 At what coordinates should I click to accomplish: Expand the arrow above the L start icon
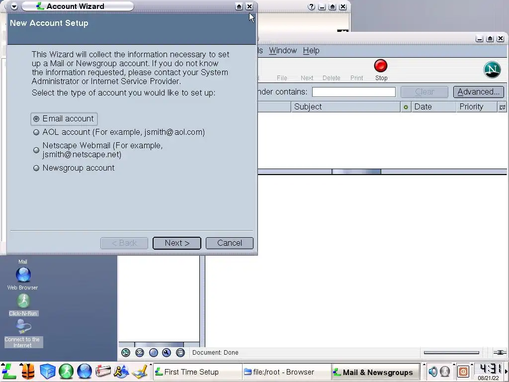click(x=2, y=365)
